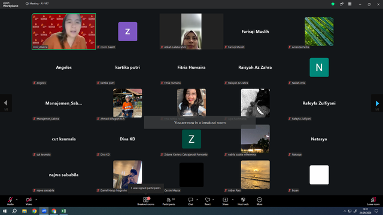Open the React emoji menu
383x215 pixels.
click(208, 201)
